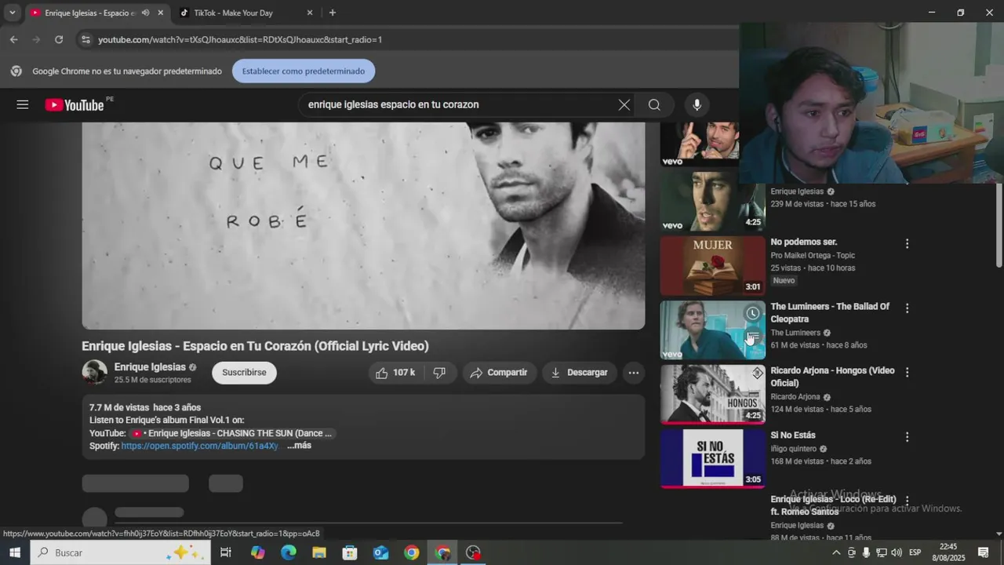This screenshot has height=565, width=1004.
Task: Go back with browser back arrow
Action: pyautogui.click(x=13, y=39)
